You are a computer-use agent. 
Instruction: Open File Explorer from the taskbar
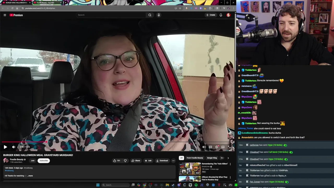[x=167, y=185]
